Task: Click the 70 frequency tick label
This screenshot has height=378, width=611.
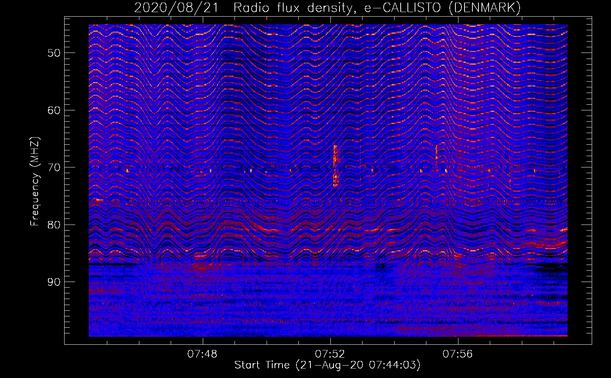Action: (x=54, y=167)
